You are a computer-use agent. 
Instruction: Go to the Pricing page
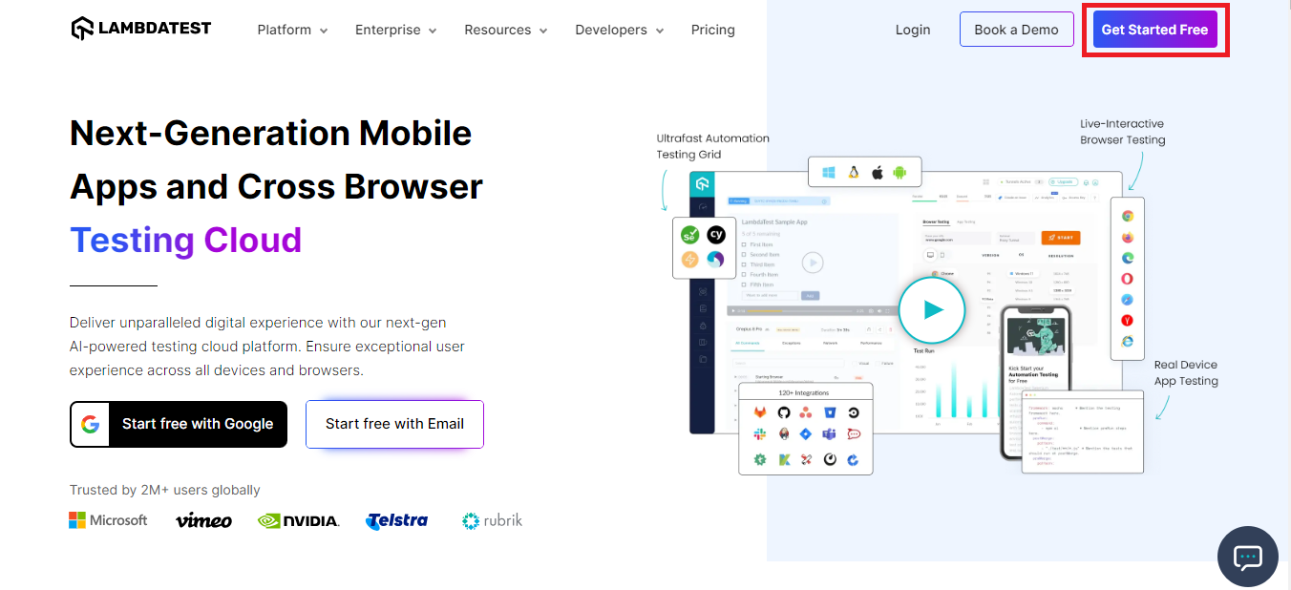(x=713, y=30)
